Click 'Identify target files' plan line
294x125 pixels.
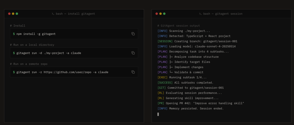pos(192,62)
